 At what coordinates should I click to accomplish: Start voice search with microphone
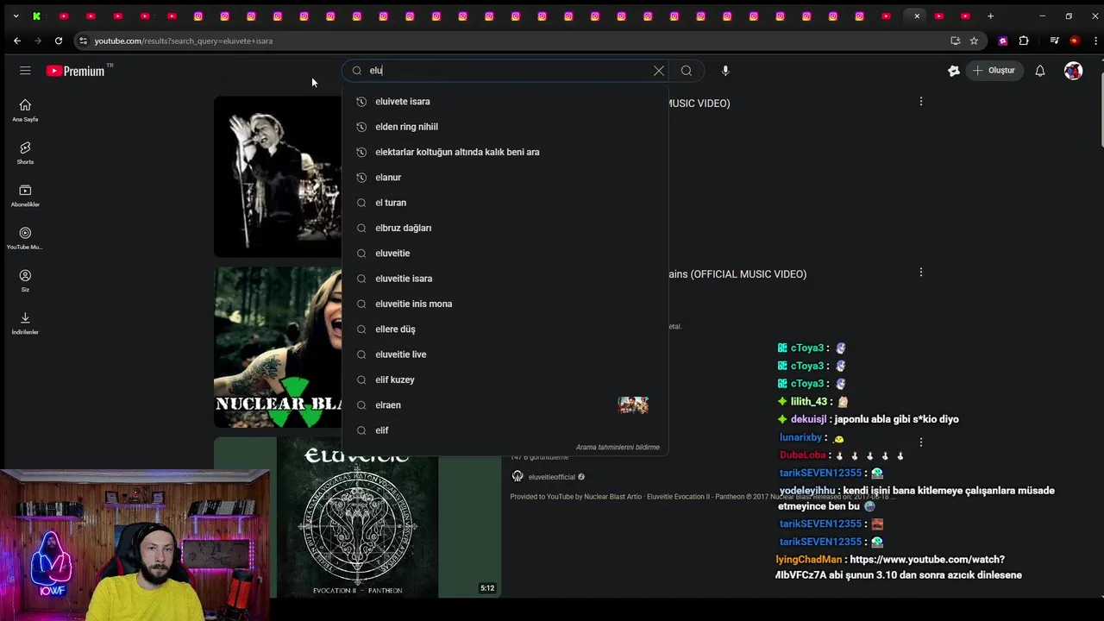(725, 71)
